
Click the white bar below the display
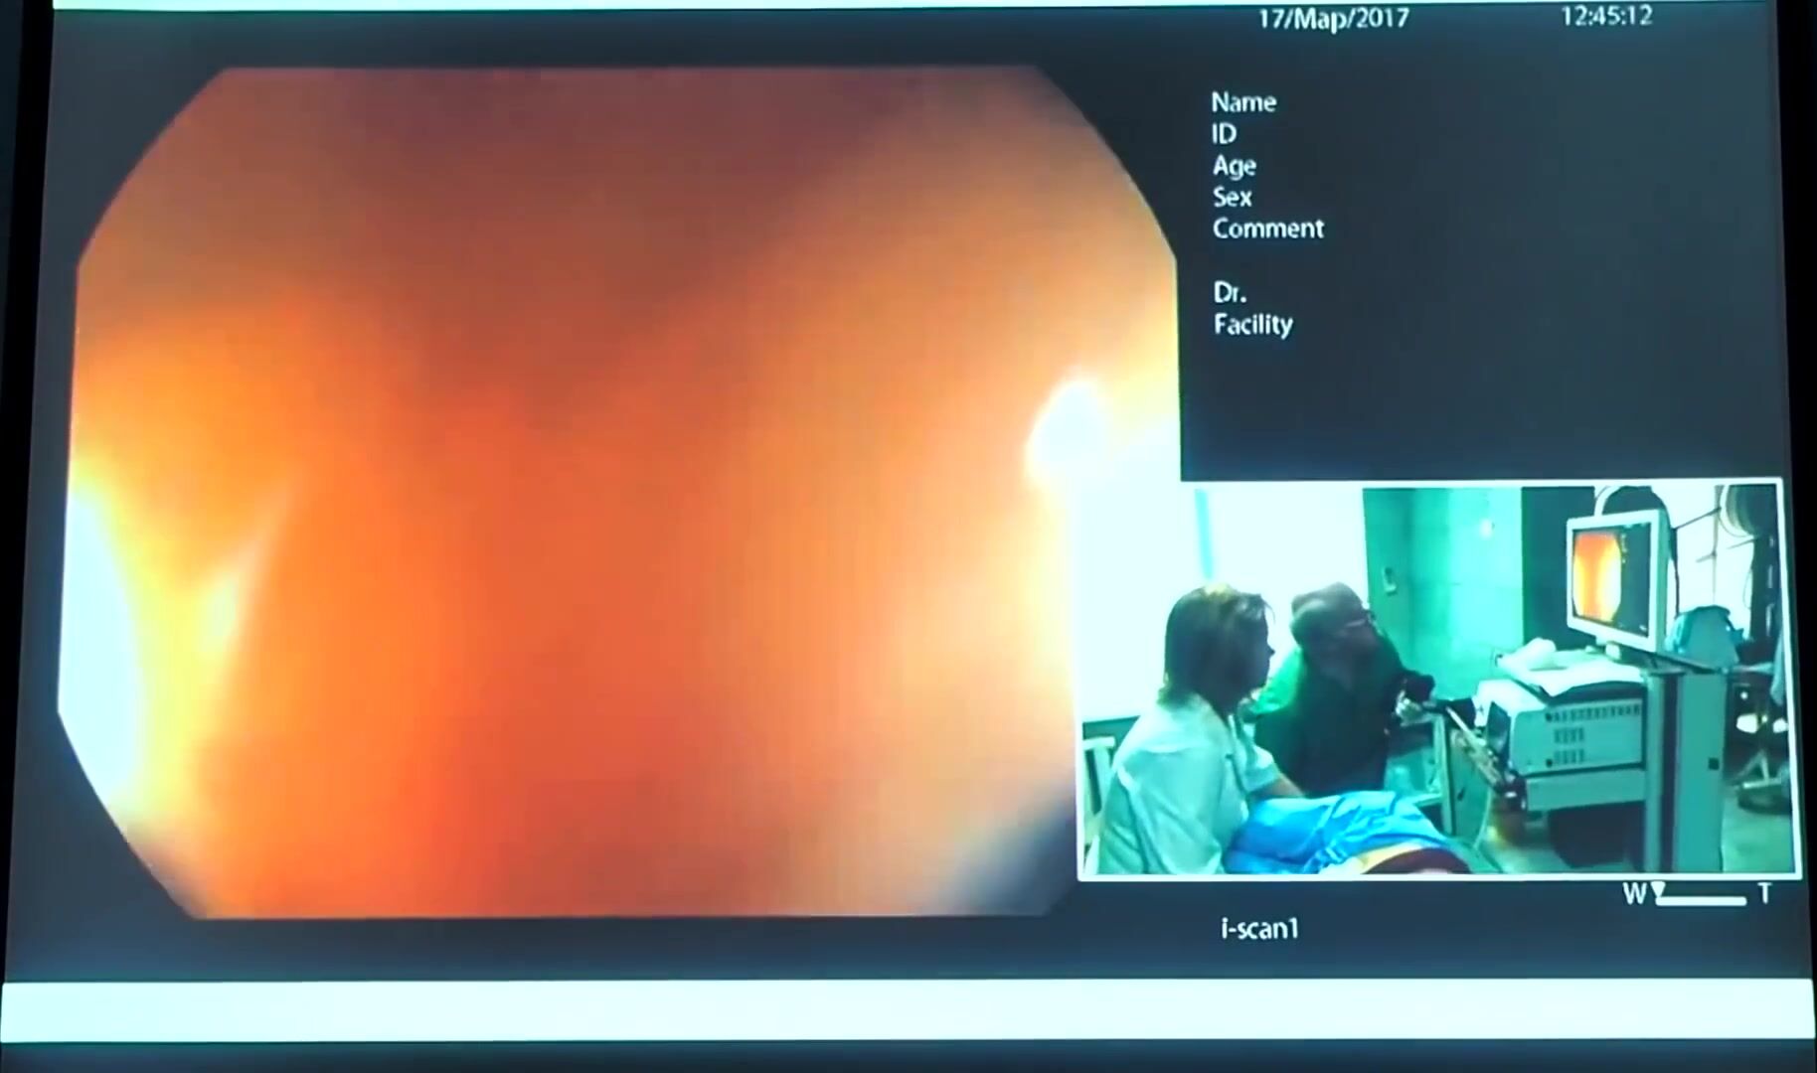(908, 1011)
